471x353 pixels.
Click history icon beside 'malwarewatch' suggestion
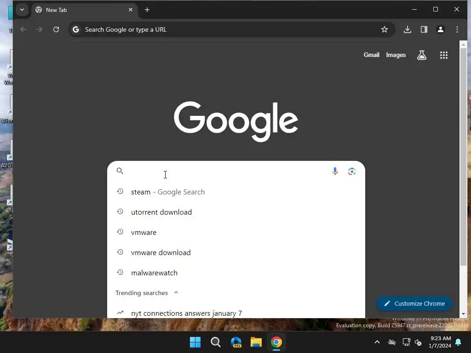pos(120,272)
